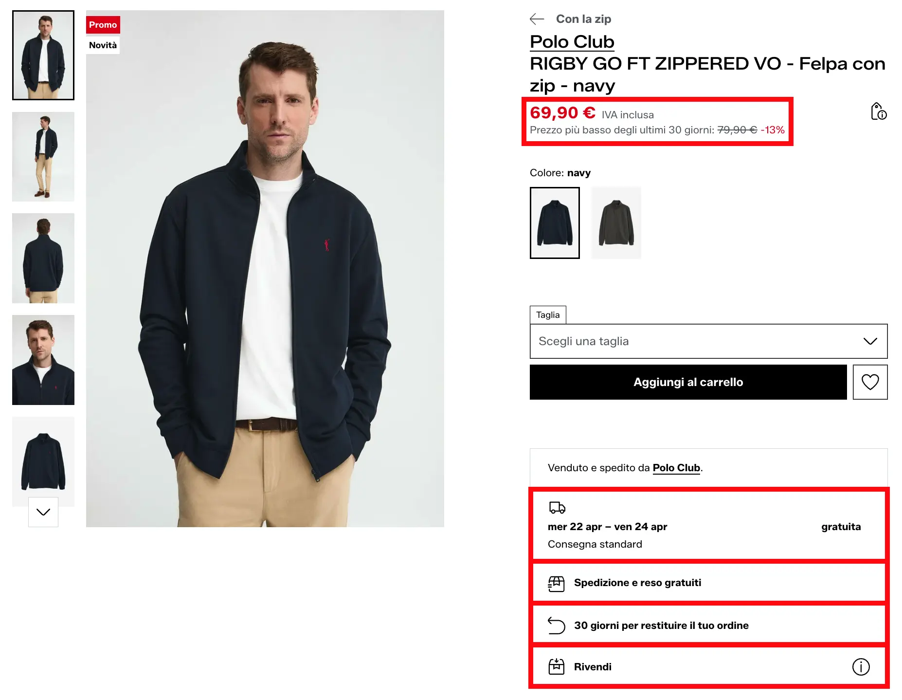This screenshot has height=700, width=902.
Task: Select the navy color swatch
Action: (x=555, y=223)
